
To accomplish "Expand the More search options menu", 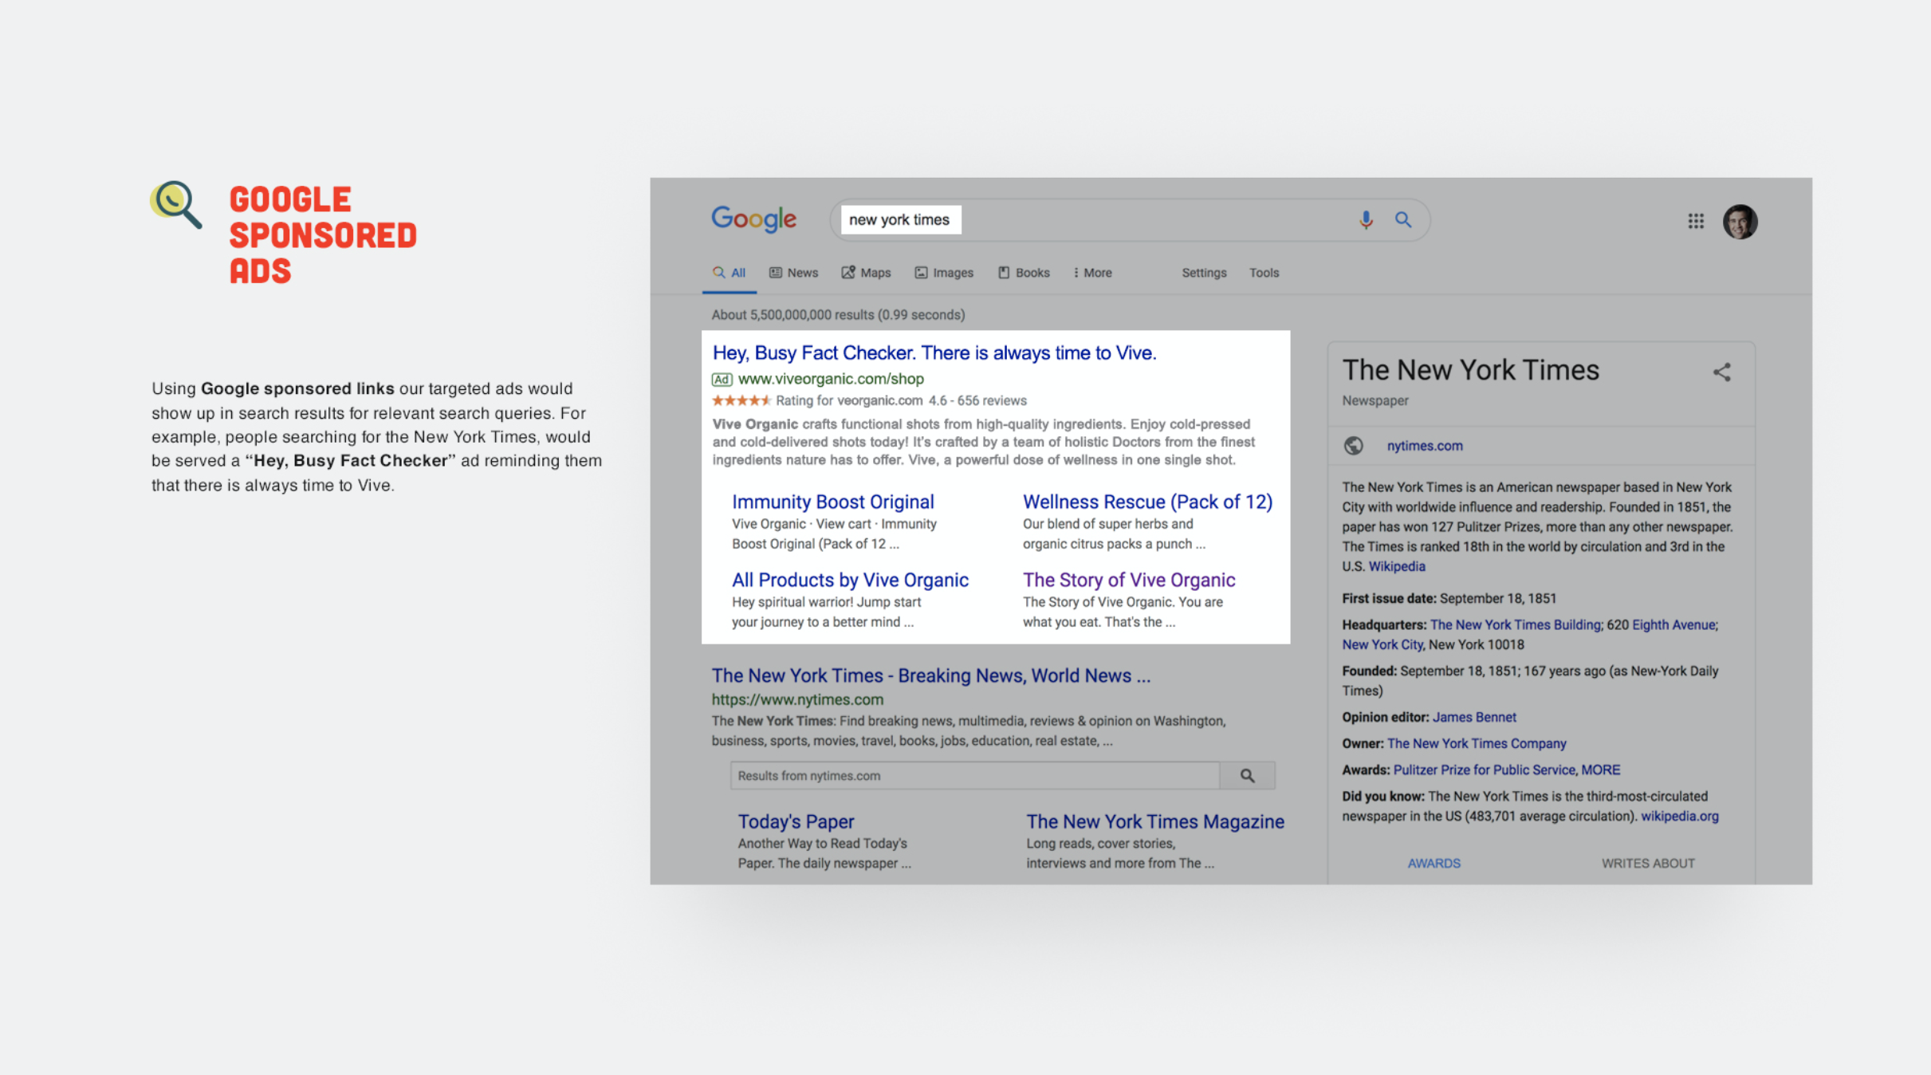I will point(1092,273).
